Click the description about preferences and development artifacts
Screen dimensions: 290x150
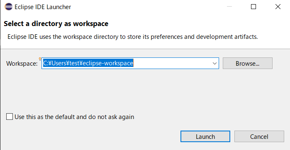[132, 37]
